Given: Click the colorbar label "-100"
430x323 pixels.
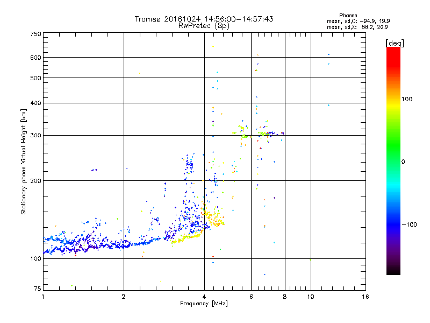Looking at the screenshot, I should tap(410, 224).
